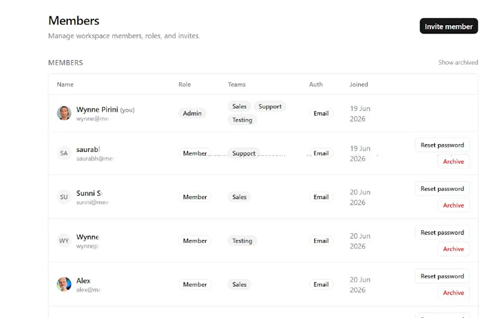This screenshot has width=502, height=318.
Task: Reset password for saurabh
Action: 442,146
